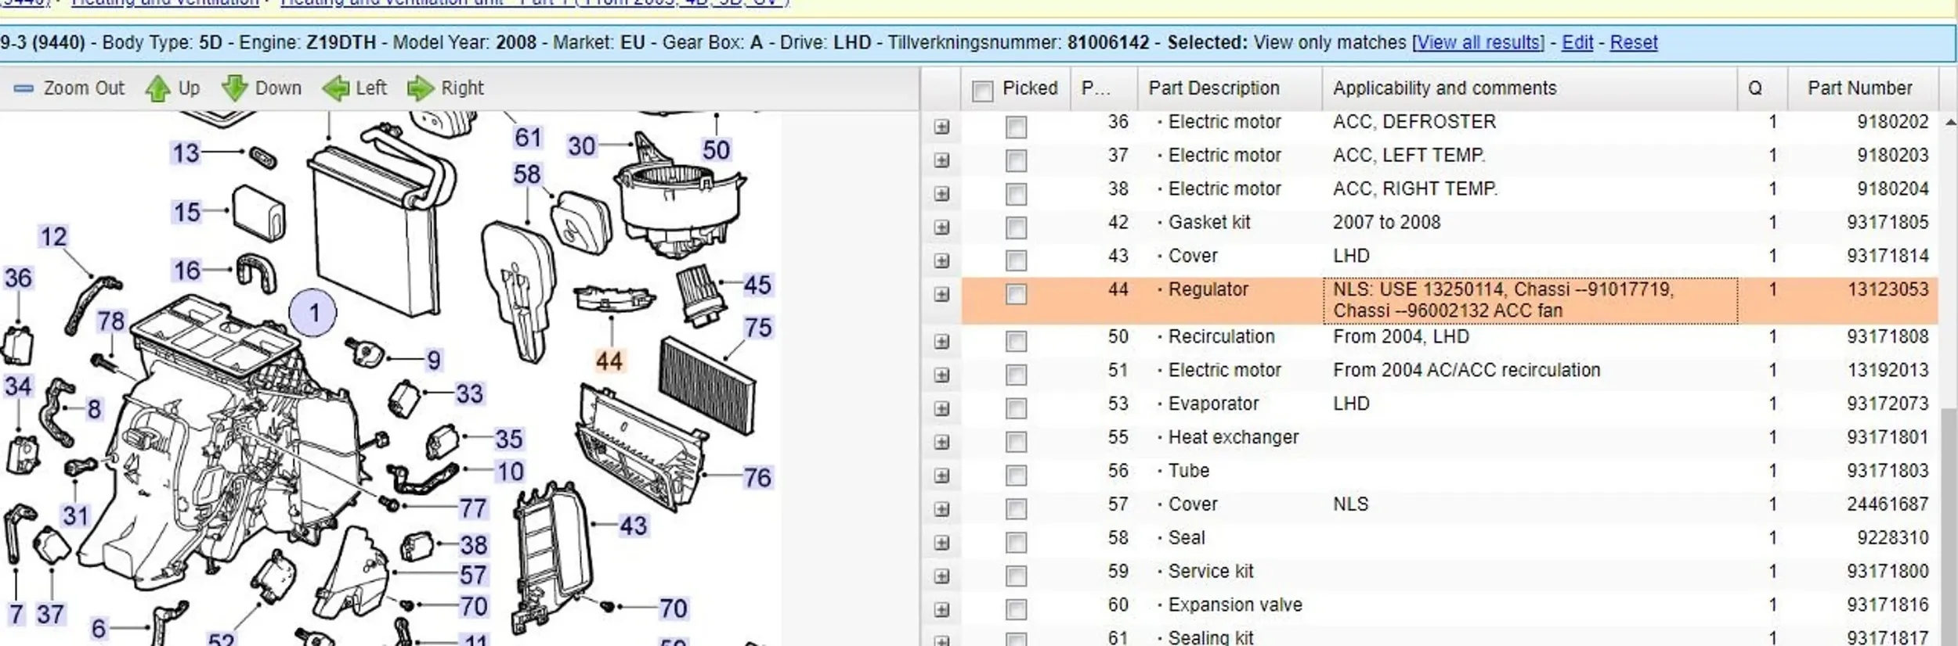Click the Reset link

pos(1634,42)
